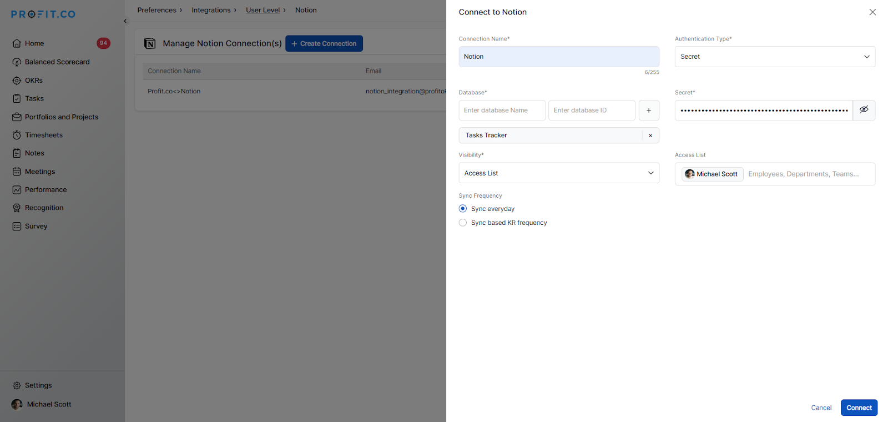Viewport: 888px width, 422px height.
Task: Select Sync based KR frequency option
Action: point(463,223)
